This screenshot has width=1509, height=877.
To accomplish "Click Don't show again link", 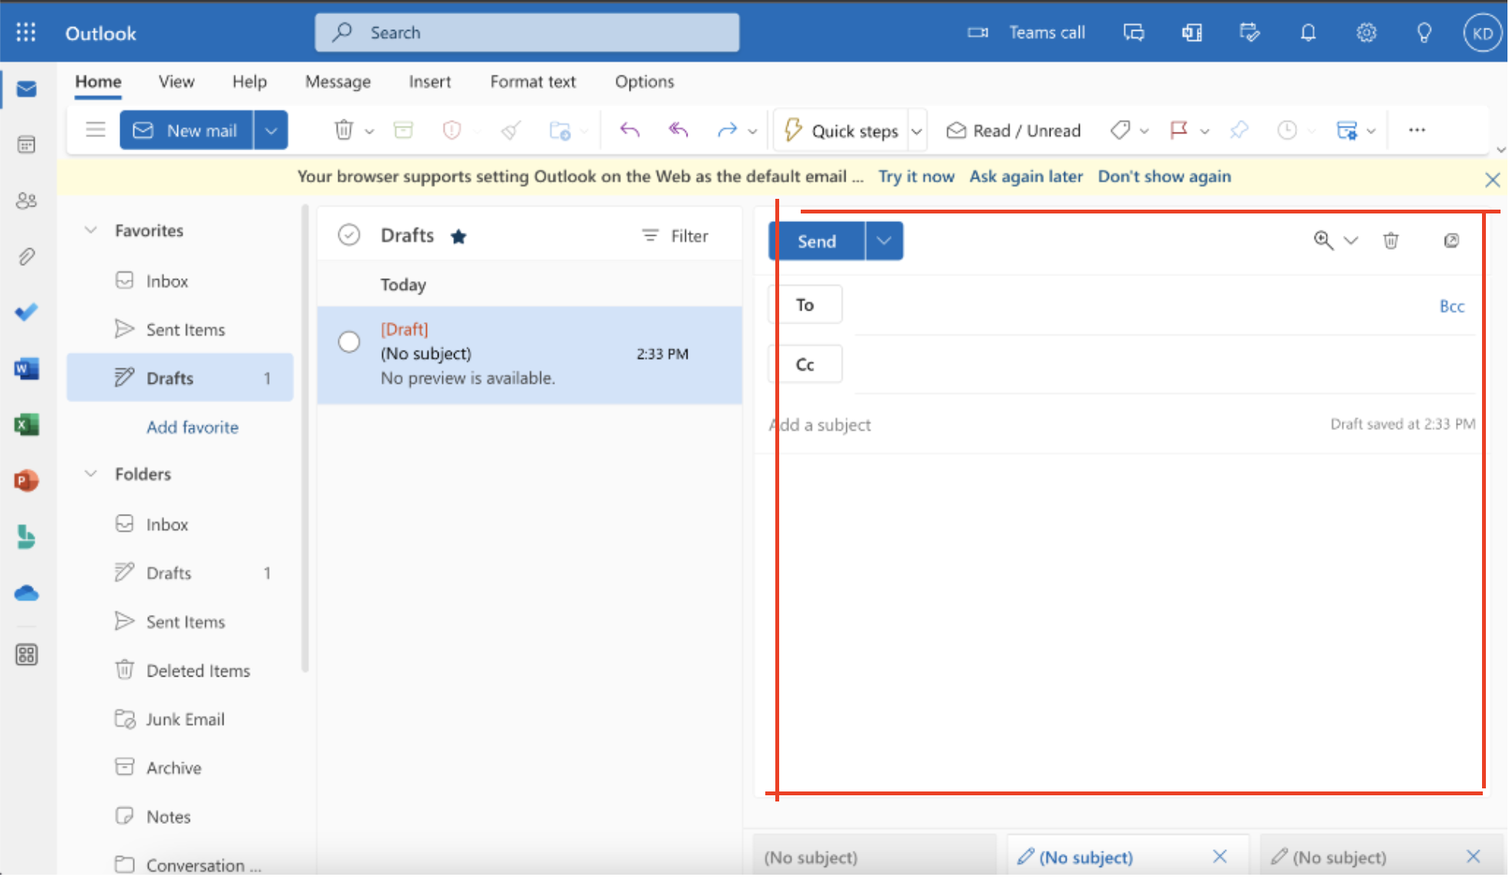I will click(x=1164, y=176).
